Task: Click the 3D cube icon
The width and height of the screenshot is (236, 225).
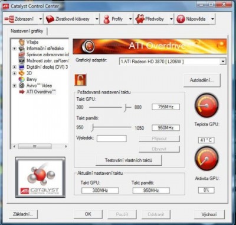Action: tap(21, 73)
